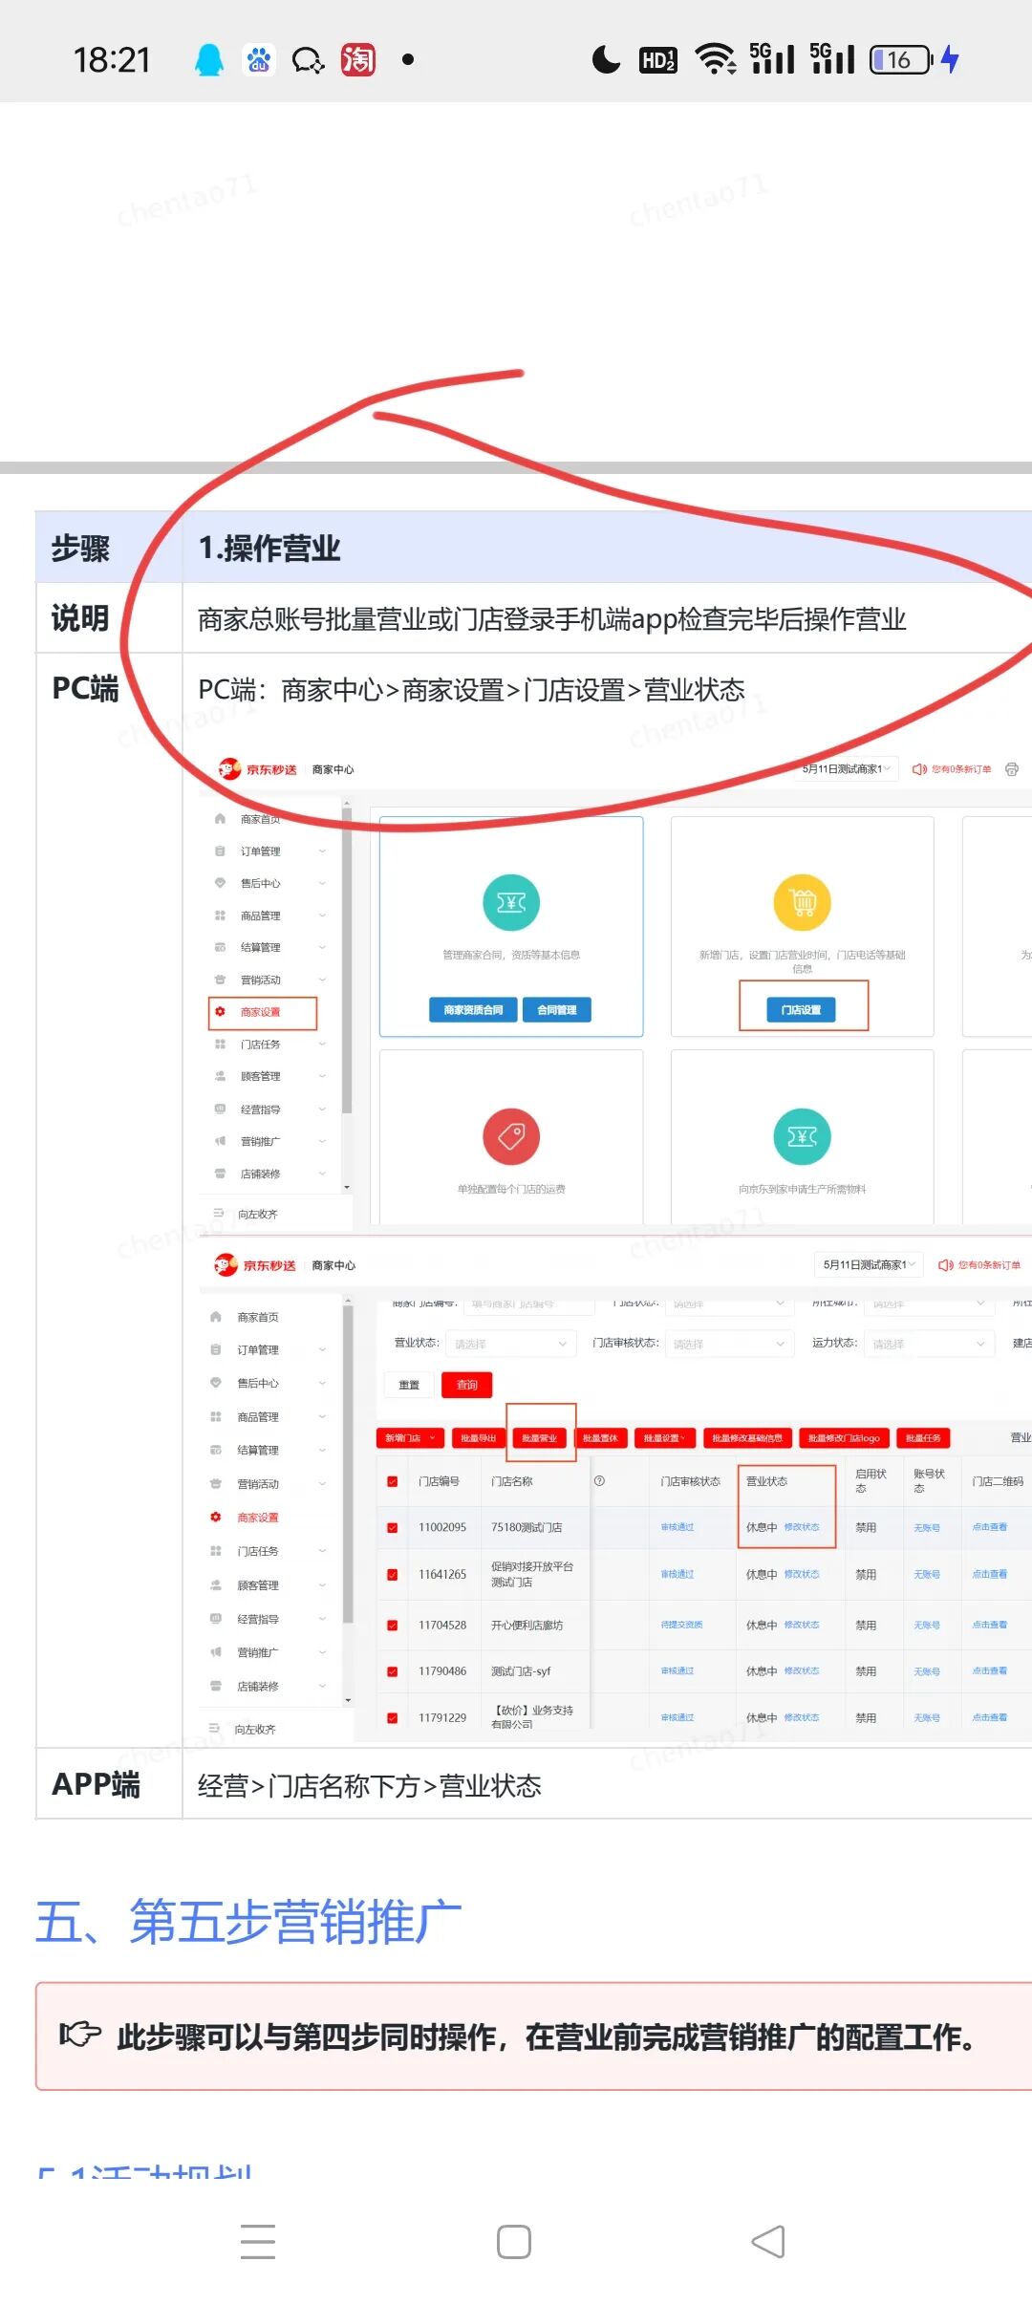
Task: Select 商家设置 in the upper screenshot sidebar
Action: pos(262,1012)
